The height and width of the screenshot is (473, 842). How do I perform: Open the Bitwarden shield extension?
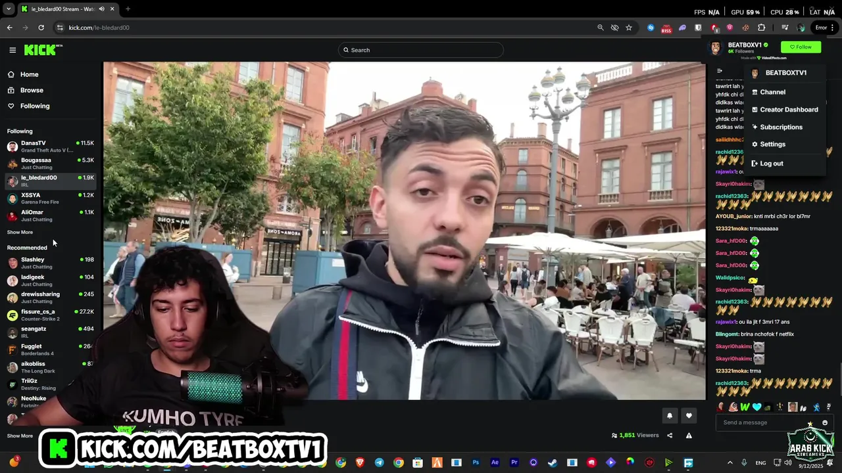pyautogui.click(x=698, y=28)
